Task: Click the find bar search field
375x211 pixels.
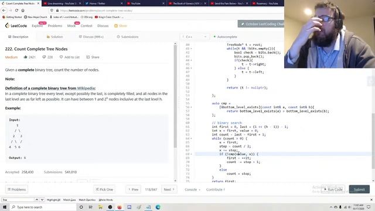Action: [x=18, y=200]
